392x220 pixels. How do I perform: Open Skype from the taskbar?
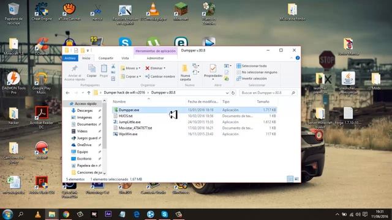click(x=165, y=215)
